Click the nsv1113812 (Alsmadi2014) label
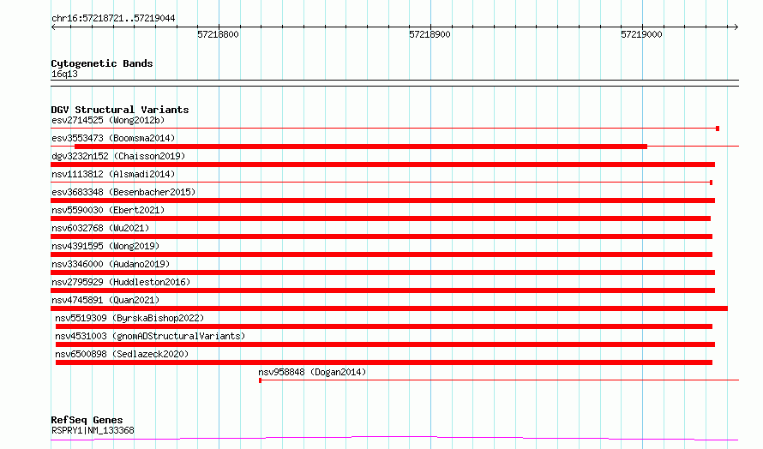The image size is (763, 449). coord(113,174)
